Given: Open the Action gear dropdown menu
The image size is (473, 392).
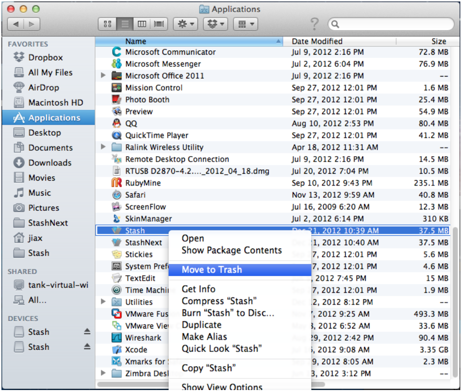Looking at the screenshot, I should (x=187, y=23).
